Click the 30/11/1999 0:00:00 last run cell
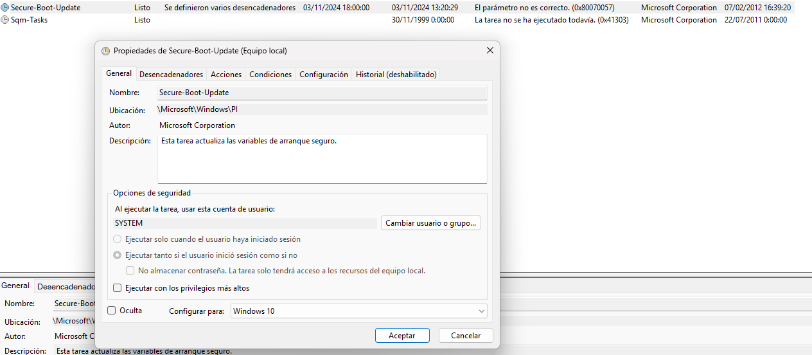The image size is (812, 355). click(x=423, y=20)
